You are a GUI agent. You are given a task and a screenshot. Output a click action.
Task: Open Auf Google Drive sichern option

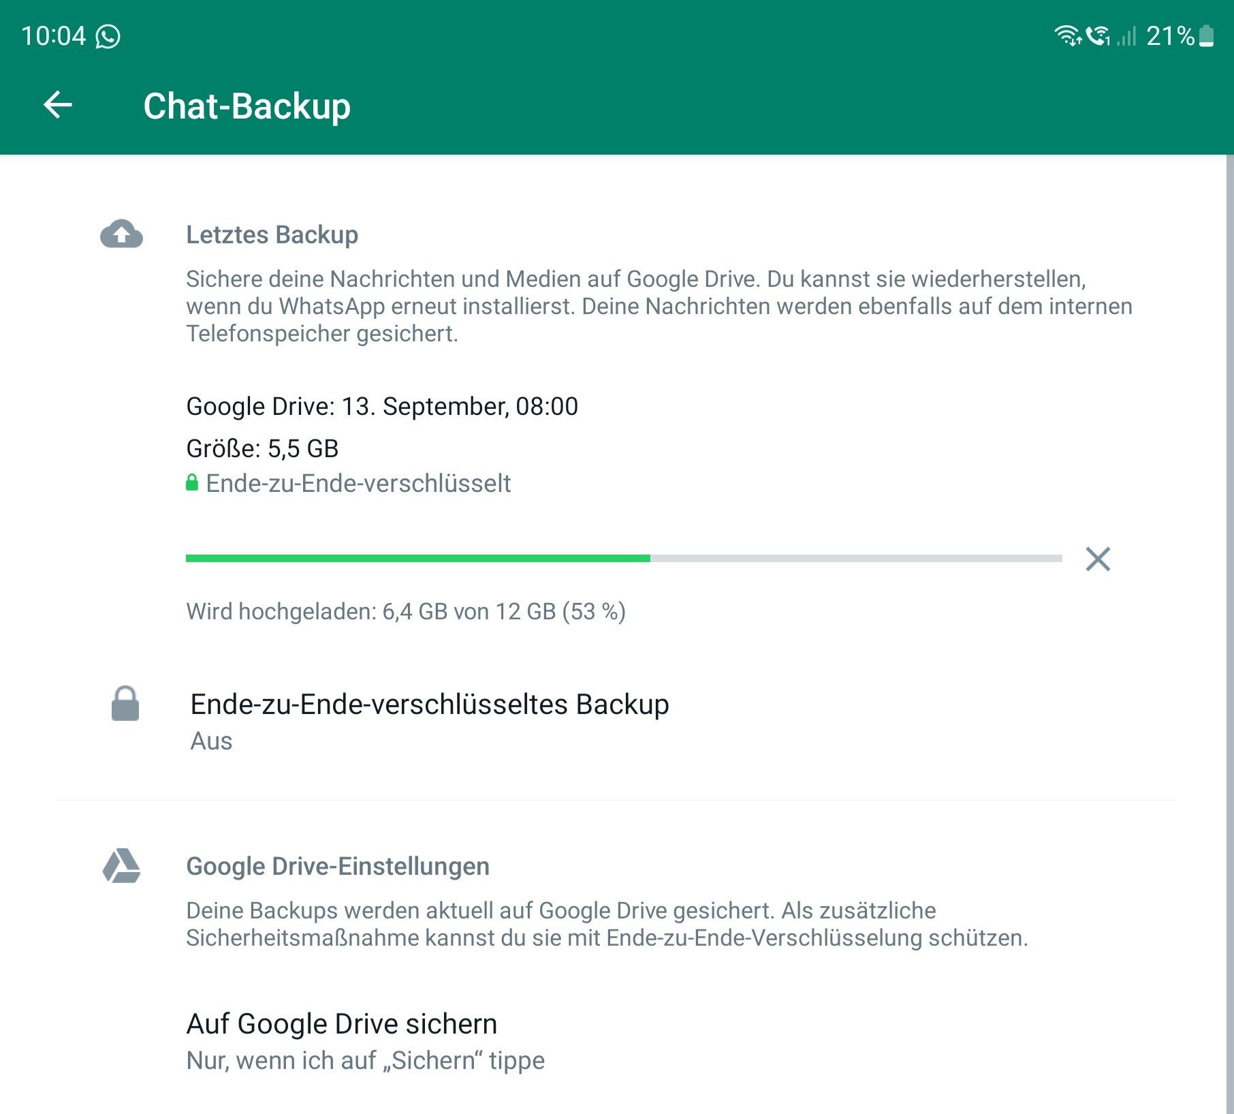(617, 1041)
